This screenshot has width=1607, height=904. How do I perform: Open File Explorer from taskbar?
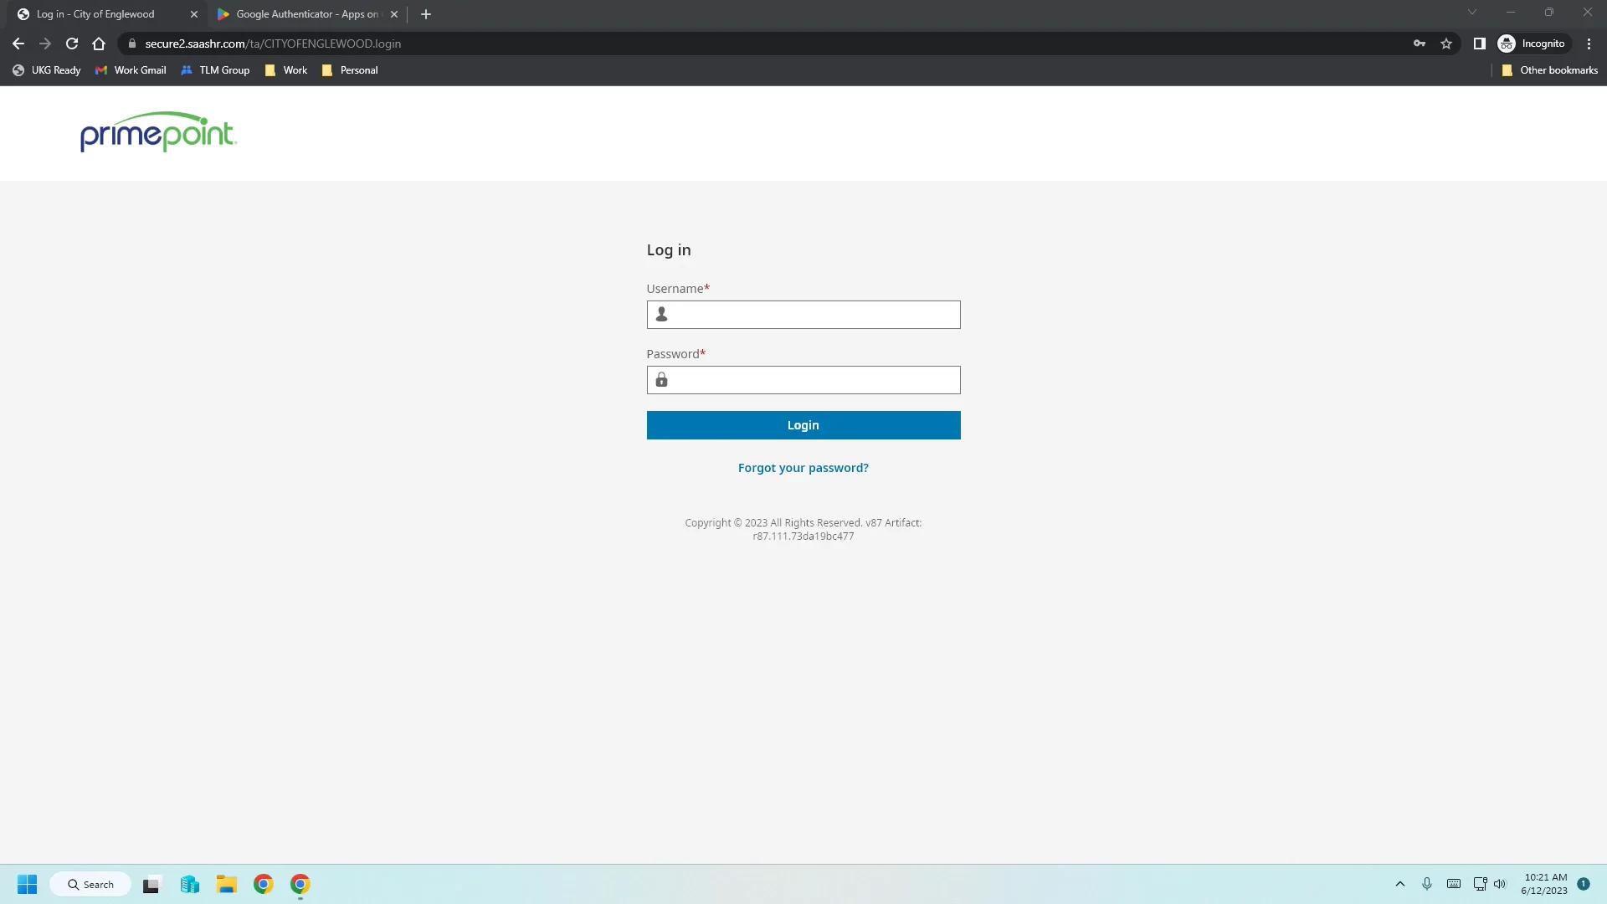pos(227,884)
